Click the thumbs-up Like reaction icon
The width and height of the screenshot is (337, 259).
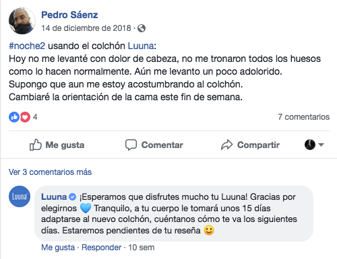coord(14,117)
